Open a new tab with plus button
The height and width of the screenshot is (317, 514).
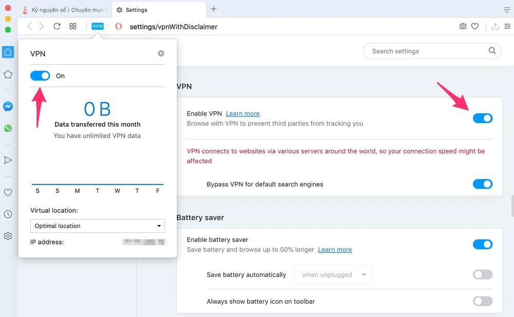click(214, 9)
